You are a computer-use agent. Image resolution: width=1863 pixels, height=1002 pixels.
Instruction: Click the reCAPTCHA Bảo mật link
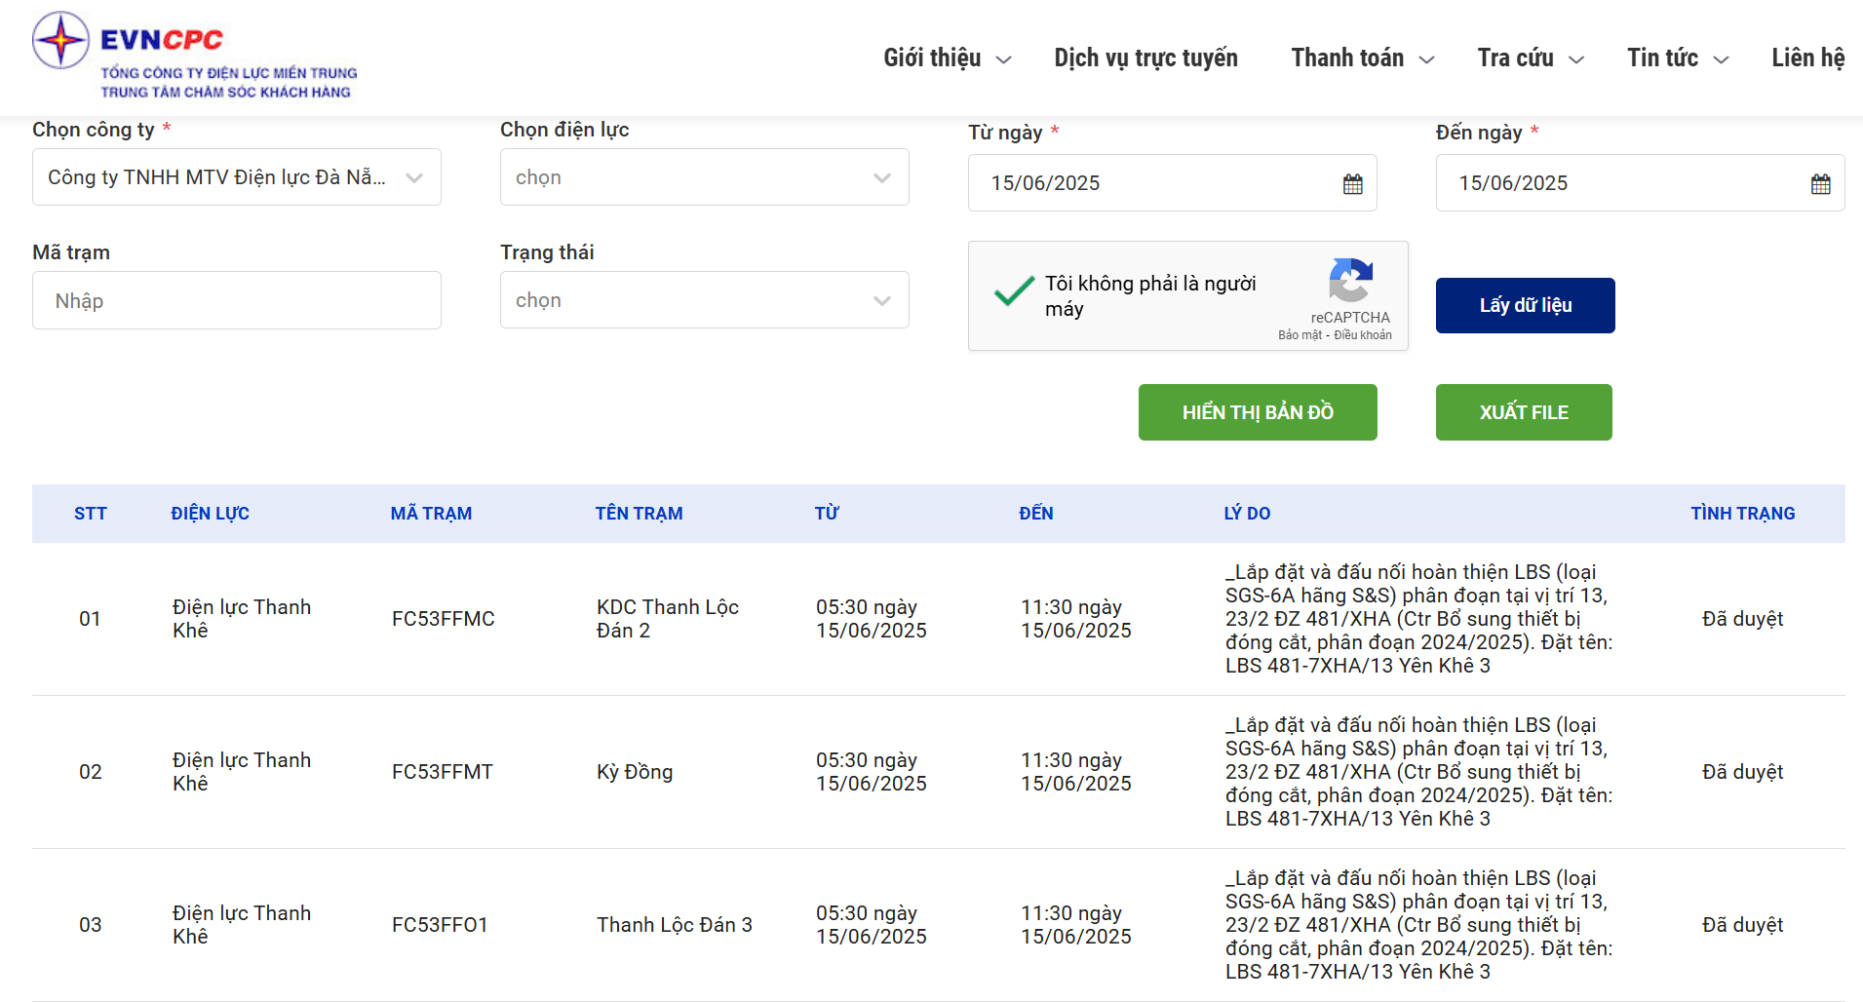point(1300,335)
